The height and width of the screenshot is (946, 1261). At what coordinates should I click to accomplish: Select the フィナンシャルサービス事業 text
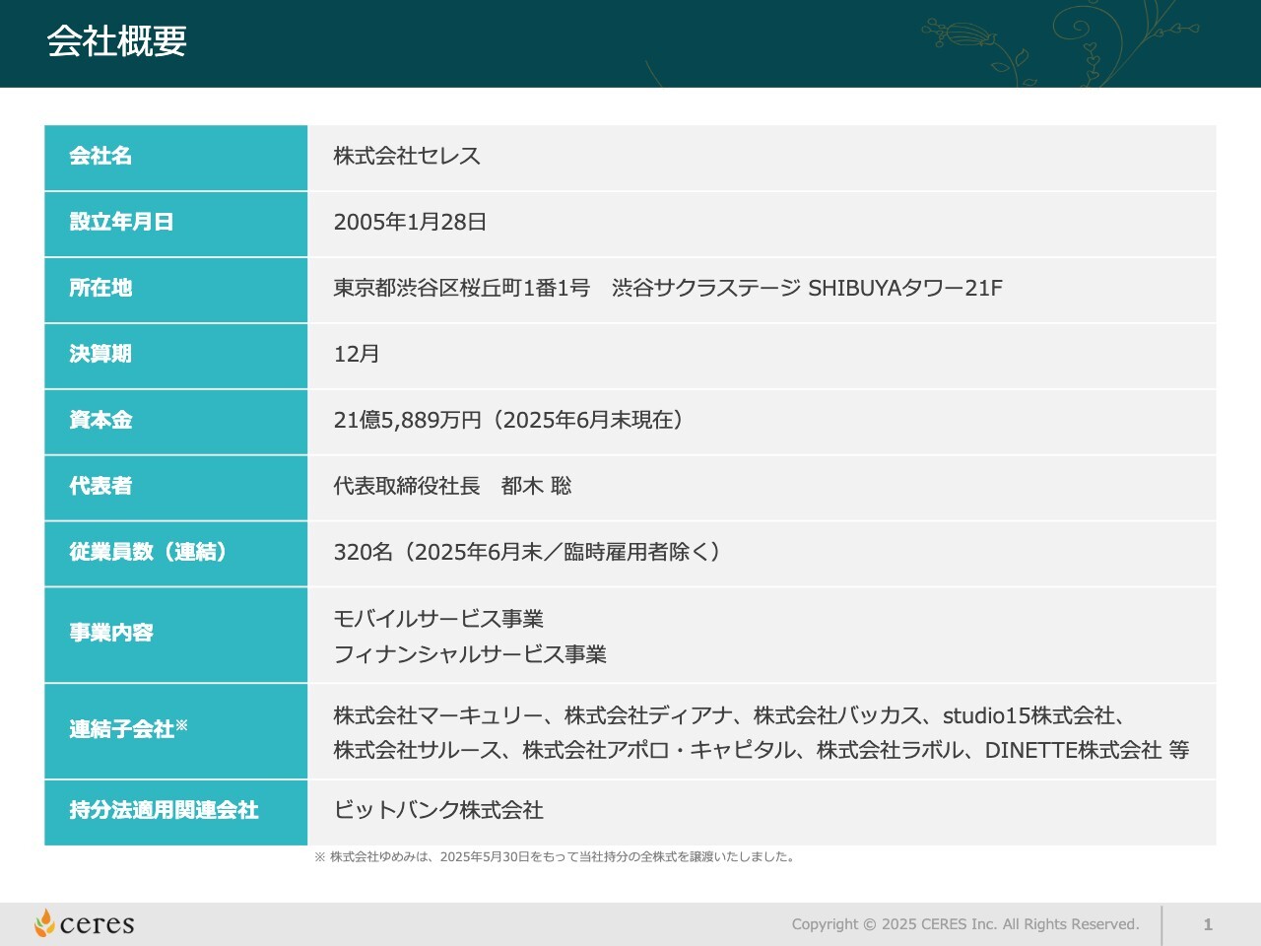(x=471, y=653)
